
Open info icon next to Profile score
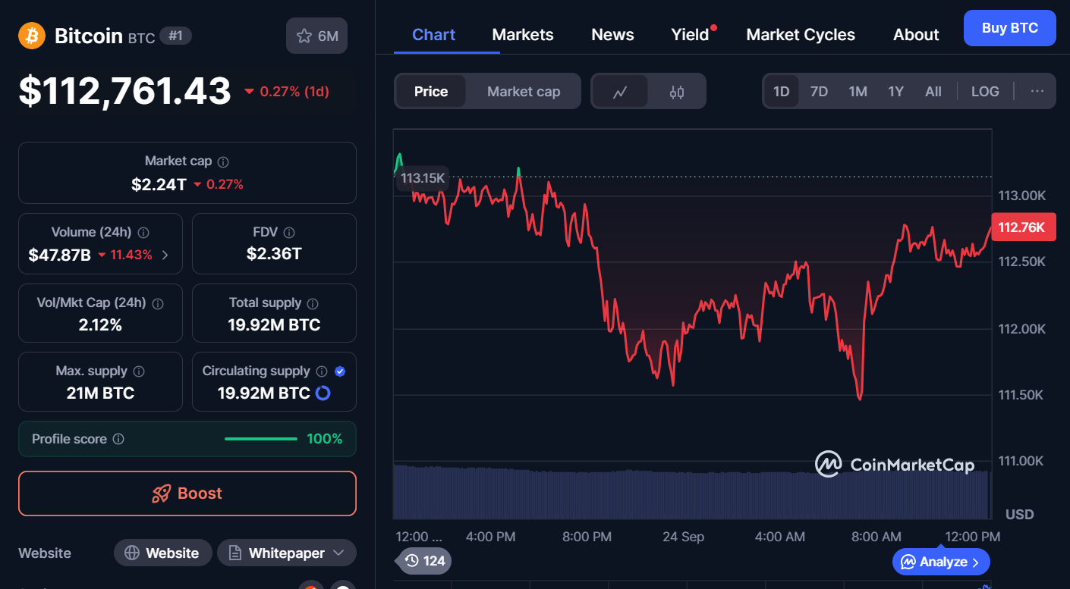coord(118,439)
